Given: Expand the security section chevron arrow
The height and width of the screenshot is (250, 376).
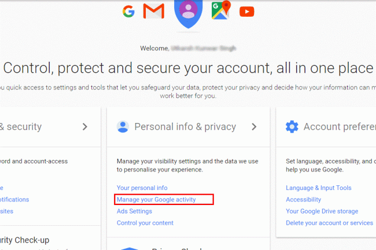Looking at the screenshot, I should pyautogui.click(x=85, y=126).
